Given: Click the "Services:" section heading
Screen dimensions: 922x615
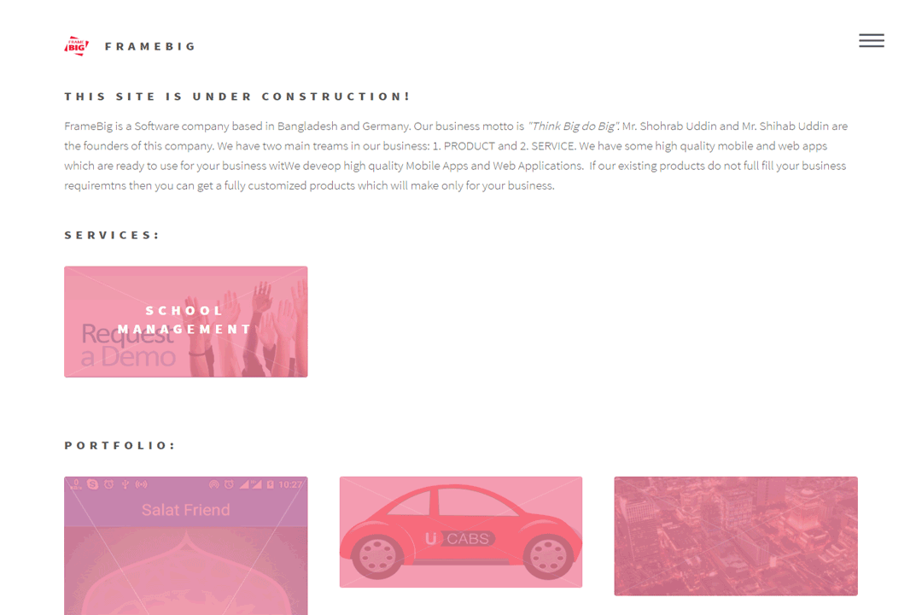Looking at the screenshot, I should (112, 236).
